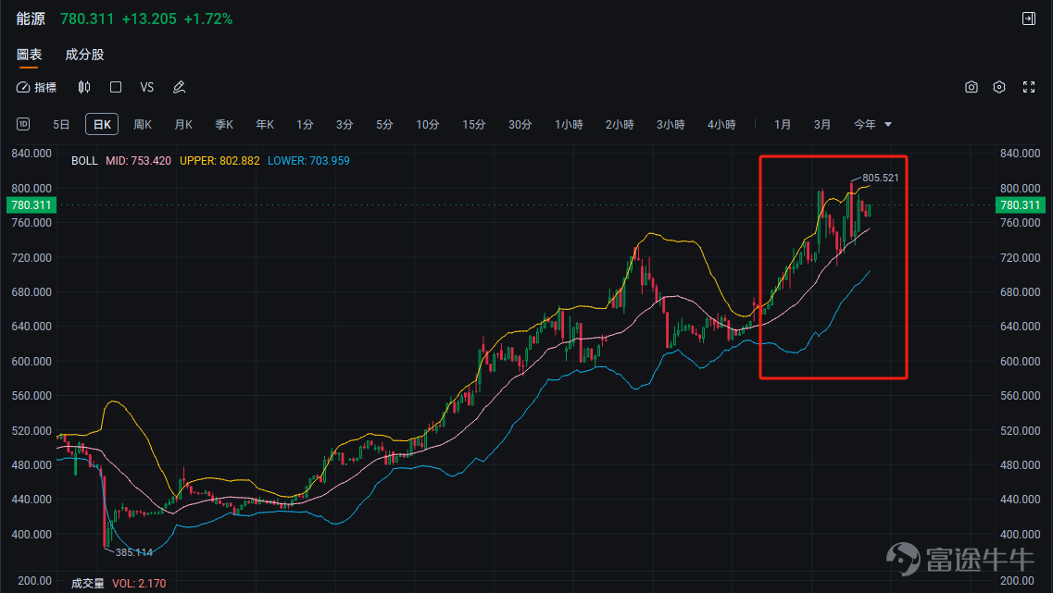Select the 4小時 interval
Viewport: 1053px width, 593px height.
tap(722, 125)
